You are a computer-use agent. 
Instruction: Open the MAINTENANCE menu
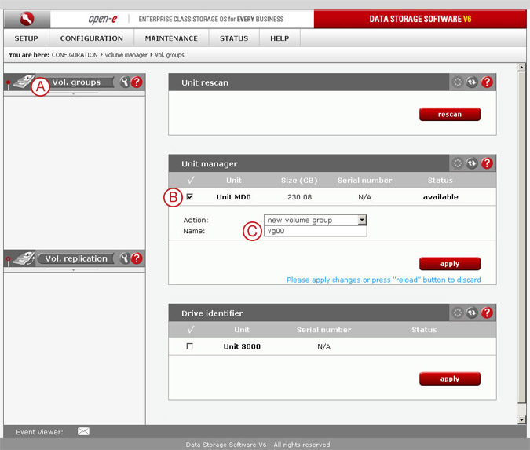point(171,38)
